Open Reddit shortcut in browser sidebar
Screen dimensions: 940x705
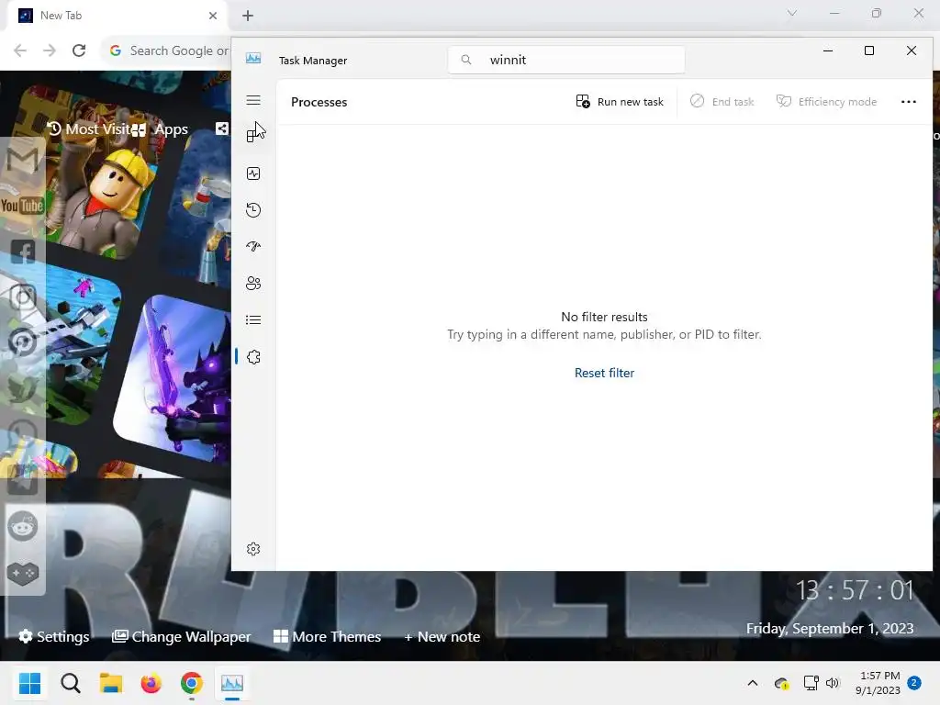[23, 526]
